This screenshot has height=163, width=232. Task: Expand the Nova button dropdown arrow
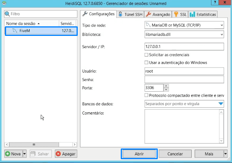24,154
